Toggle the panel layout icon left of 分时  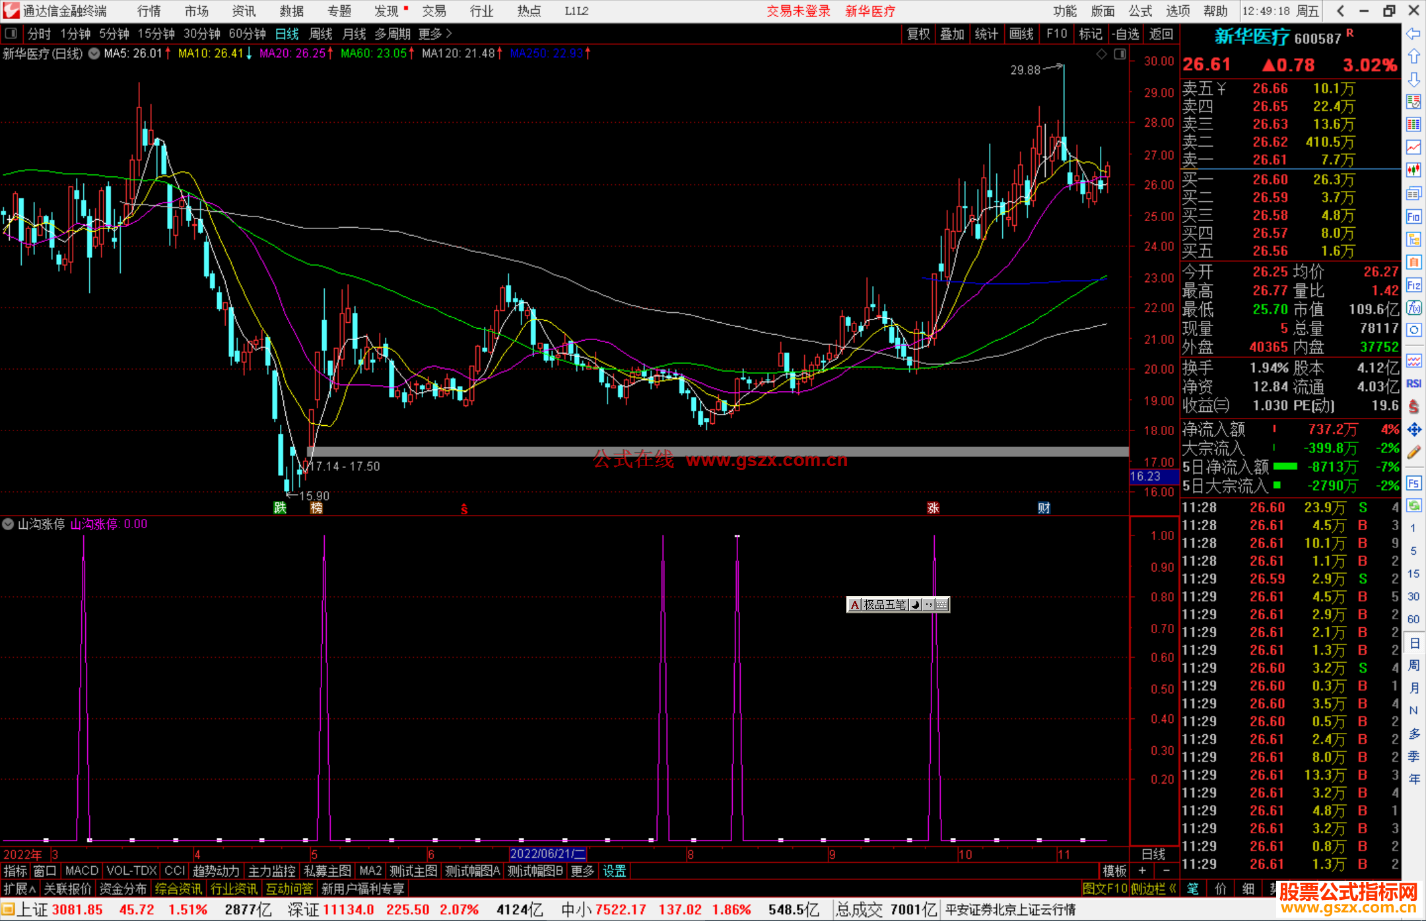click(11, 34)
